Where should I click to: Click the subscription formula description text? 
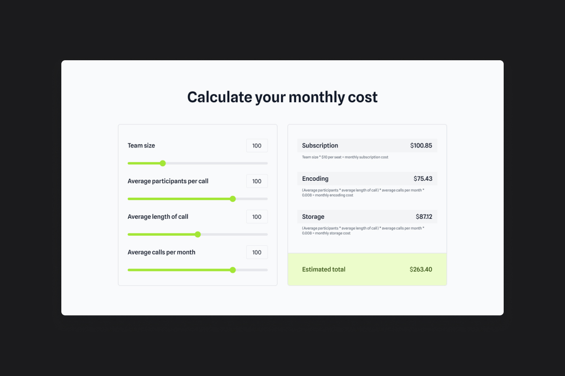pos(346,157)
